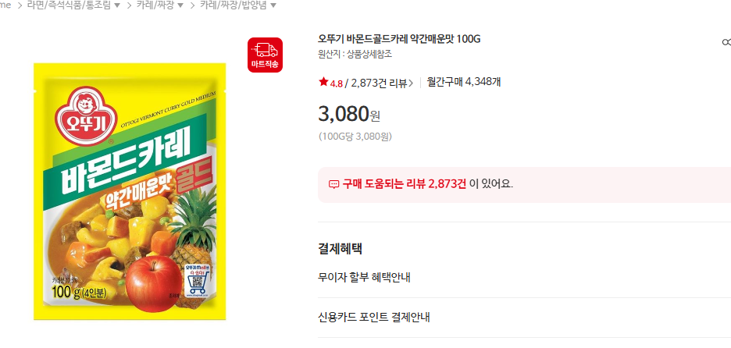Click the 결제혜택 section heading

tap(340, 249)
